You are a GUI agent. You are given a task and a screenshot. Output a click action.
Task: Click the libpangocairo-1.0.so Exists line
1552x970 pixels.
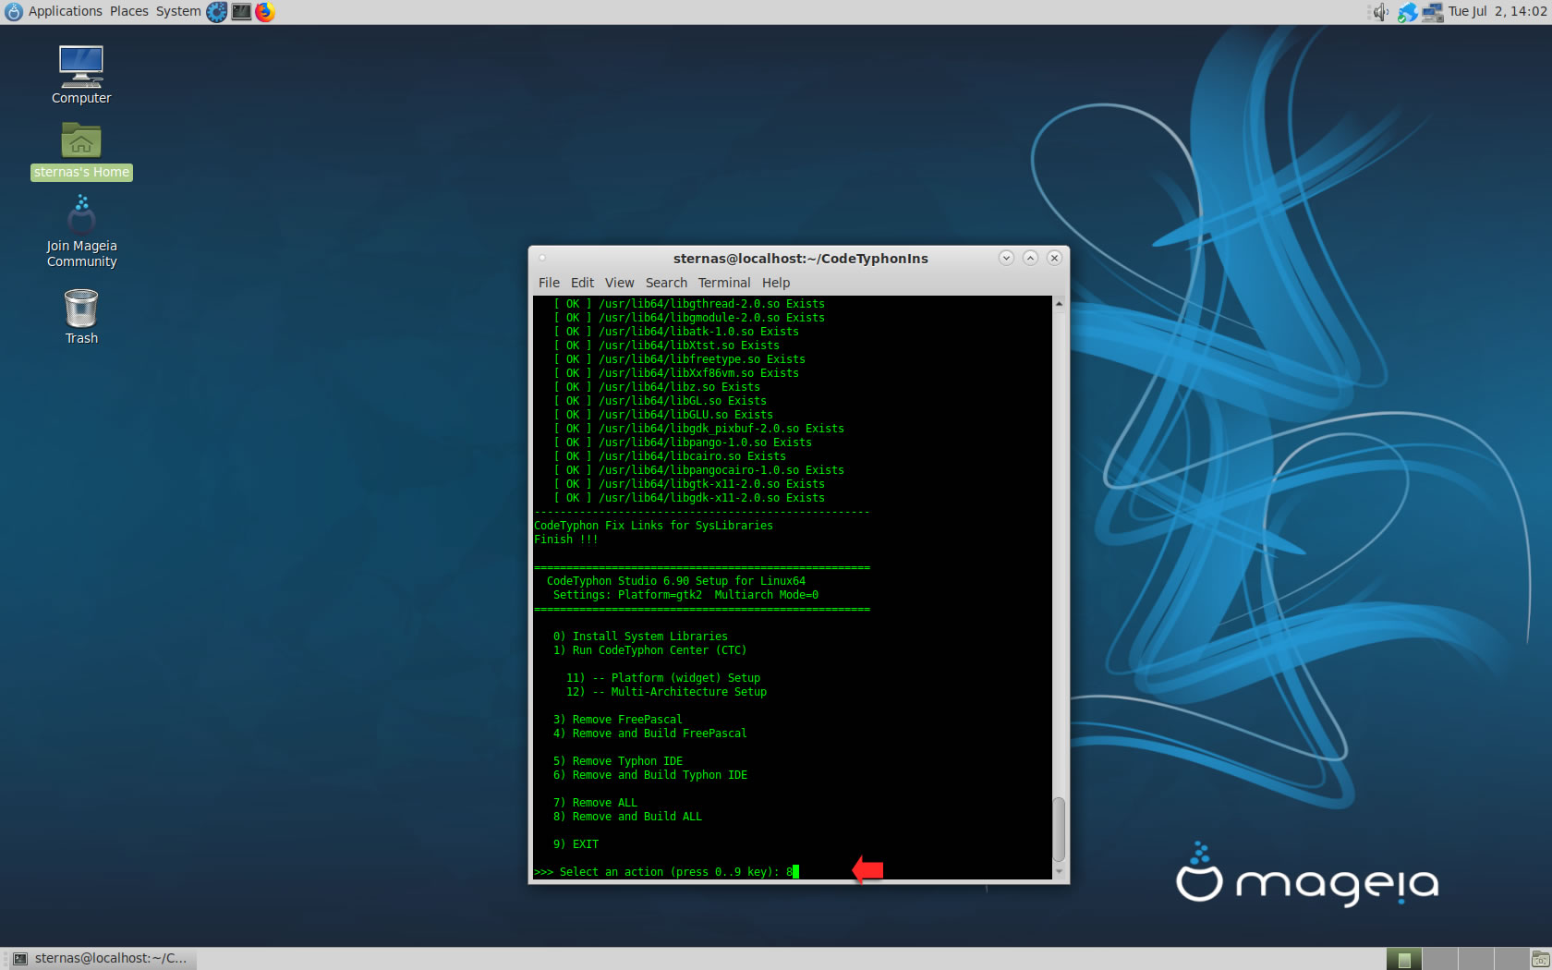point(698,470)
